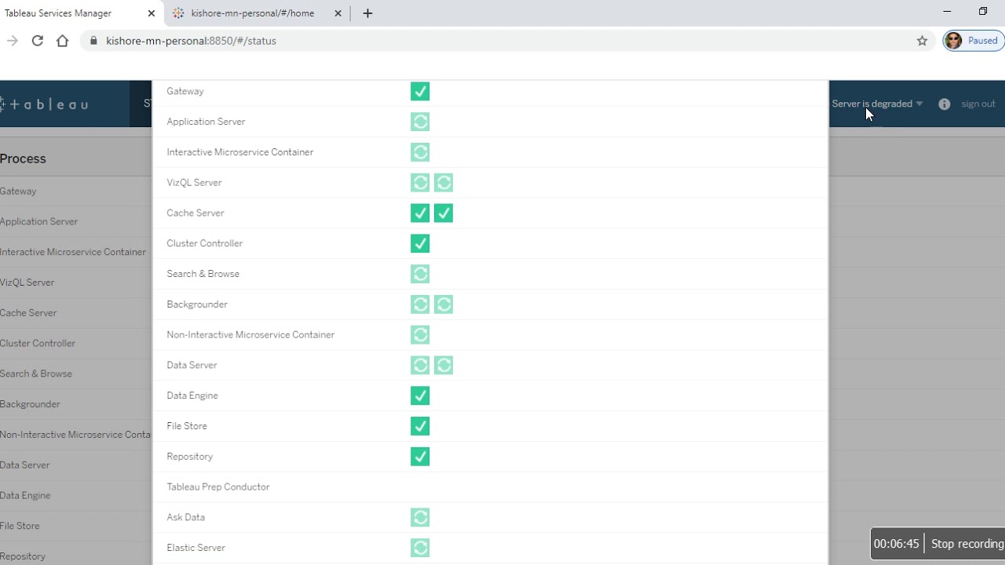Click Application Server in background Process list
Viewport: 1005px width, 565px height.
click(39, 222)
